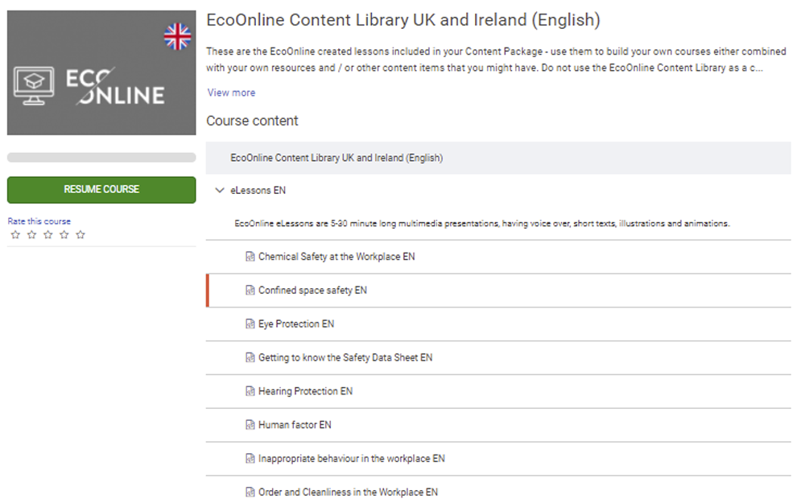Click the Order and Cleanliness lesson icon
The width and height of the screenshot is (805, 503).
pyautogui.click(x=250, y=493)
